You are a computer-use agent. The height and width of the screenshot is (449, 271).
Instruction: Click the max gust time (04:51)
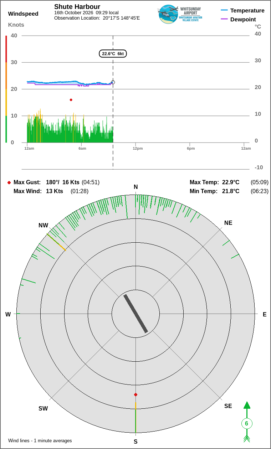[x=91, y=182]
